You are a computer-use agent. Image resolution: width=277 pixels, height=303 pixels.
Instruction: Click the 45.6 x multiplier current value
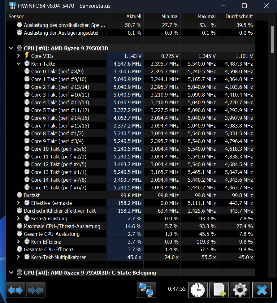134,257
